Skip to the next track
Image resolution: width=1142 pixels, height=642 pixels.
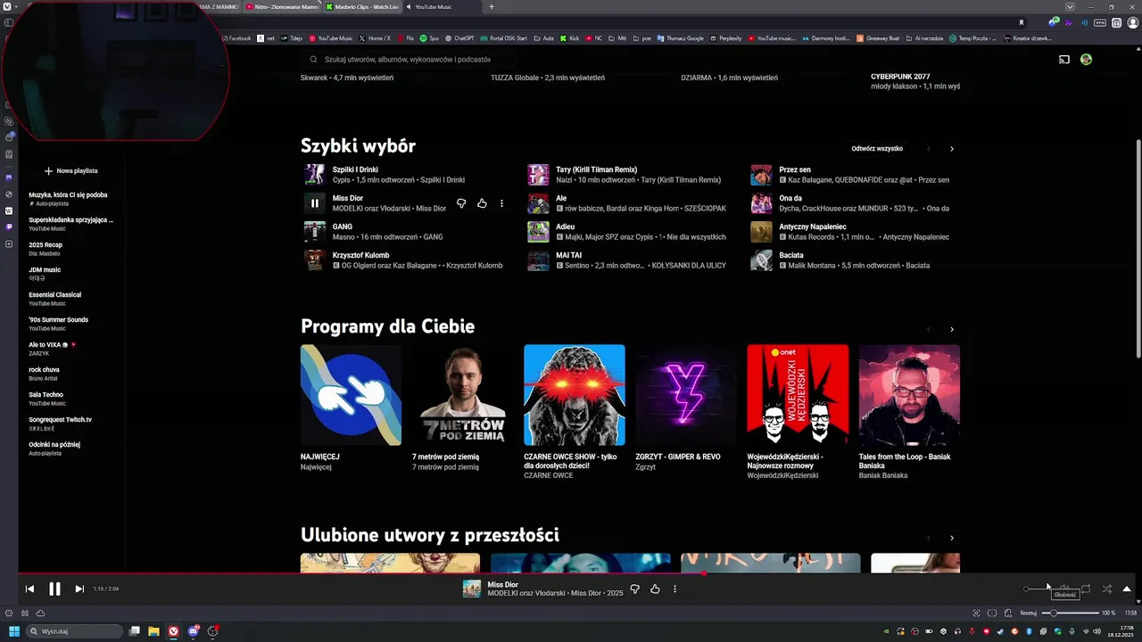click(x=79, y=588)
